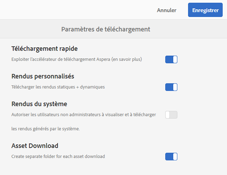Disable the Téléchargement rapide toggle
Image resolution: width=227 pixels, height=175 pixels.
(x=171, y=59)
